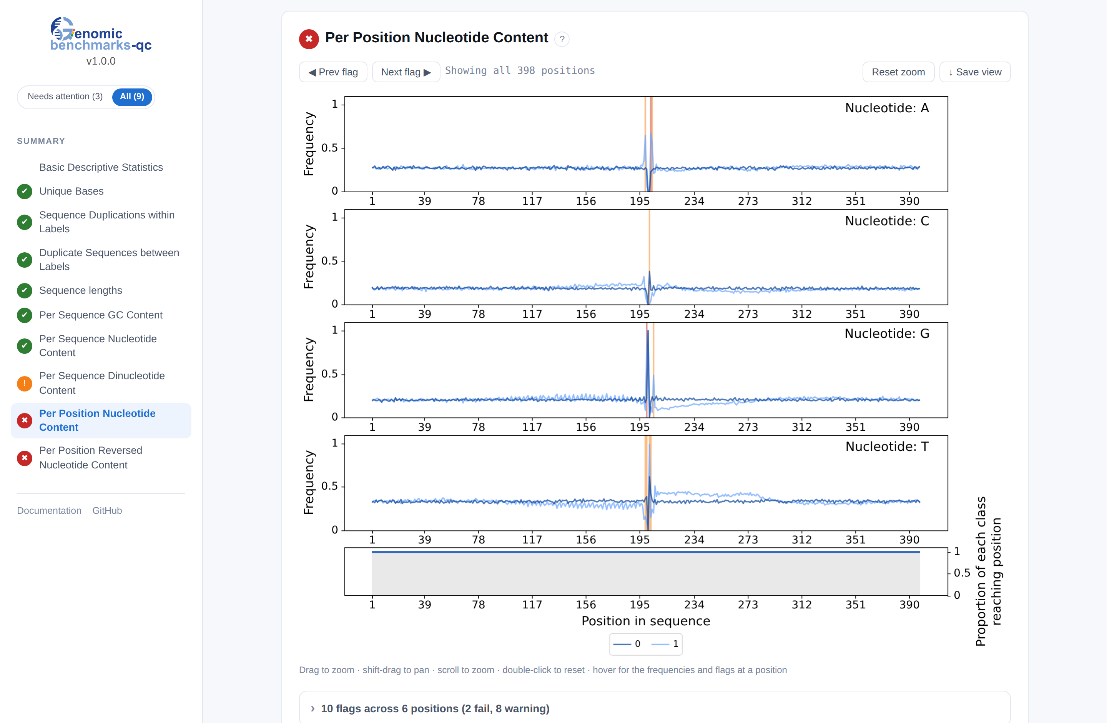Viewport: 1107px width, 723px height.
Task: Click Reset zoom button
Action: tap(898, 72)
